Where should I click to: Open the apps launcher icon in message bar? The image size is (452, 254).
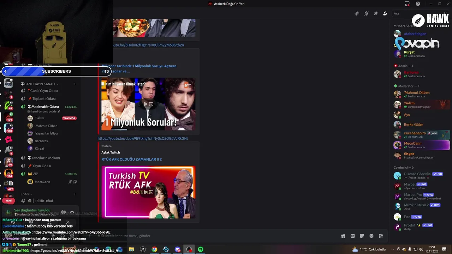pos(381,236)
